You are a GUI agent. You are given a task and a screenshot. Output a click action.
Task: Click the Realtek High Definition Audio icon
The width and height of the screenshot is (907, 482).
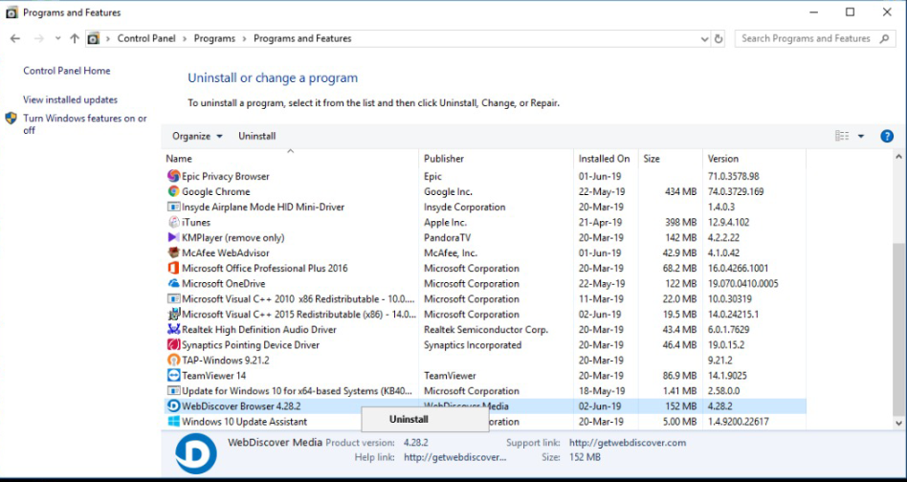(173, 329)
